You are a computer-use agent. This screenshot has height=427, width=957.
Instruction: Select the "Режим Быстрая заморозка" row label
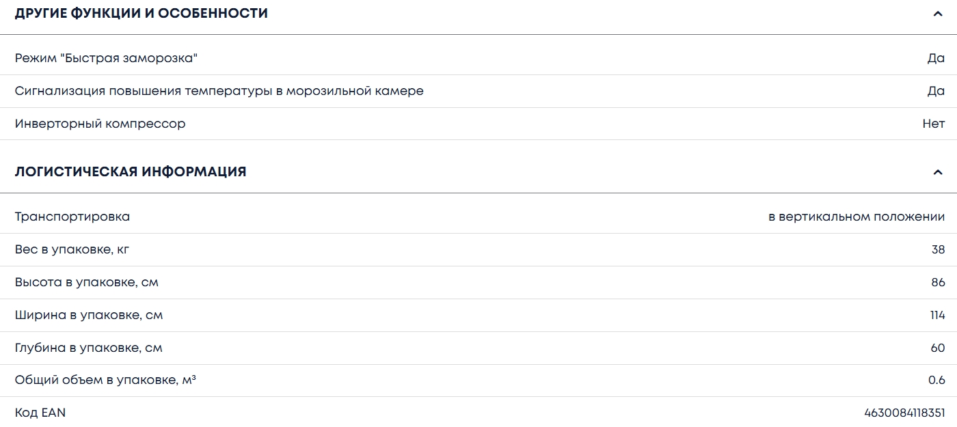tap(106, 58)
